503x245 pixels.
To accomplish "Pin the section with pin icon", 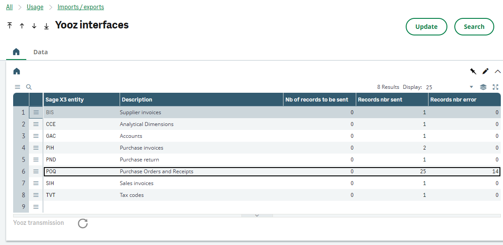I will click(x=473, y=71).
